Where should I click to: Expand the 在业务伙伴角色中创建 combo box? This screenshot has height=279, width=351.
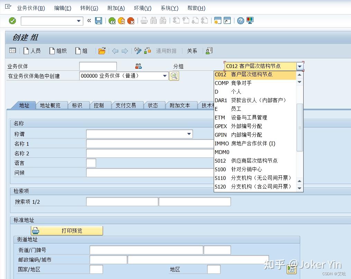(165, 76)
